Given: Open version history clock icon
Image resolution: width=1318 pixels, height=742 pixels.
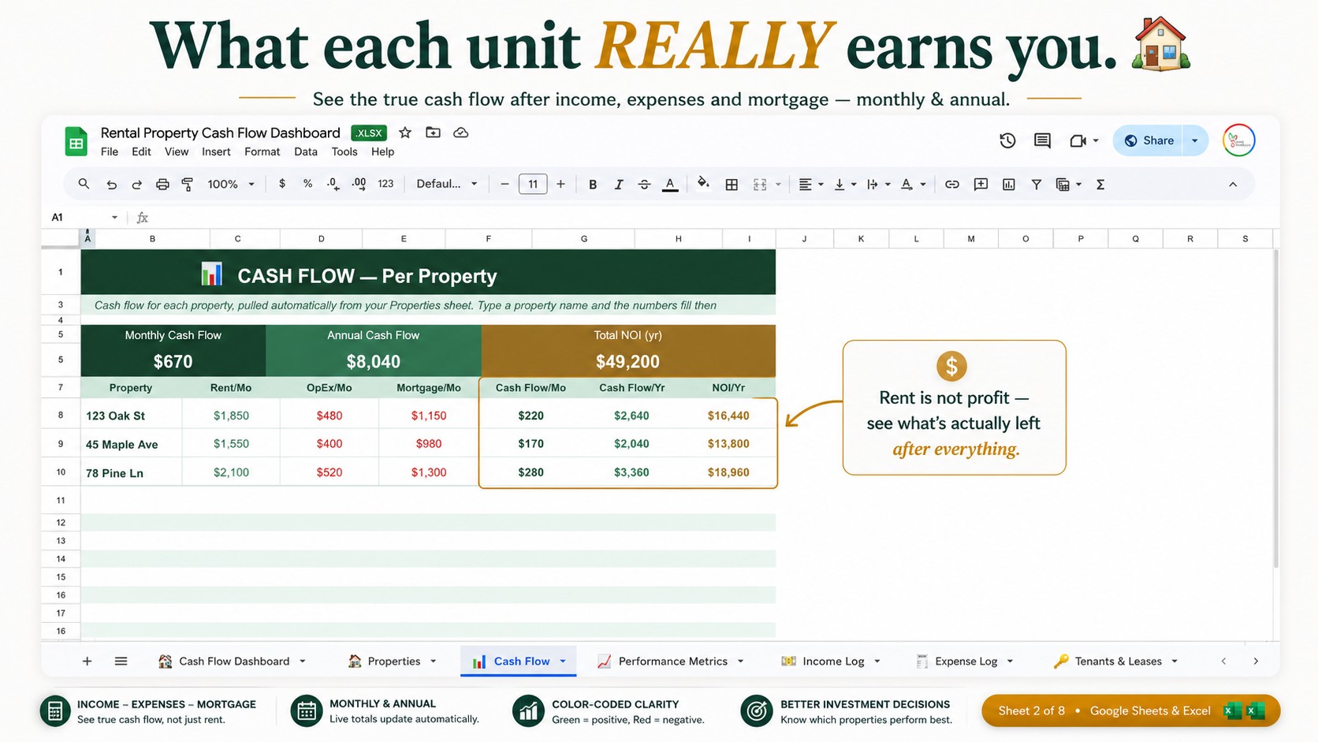Looking at the screenshot, I should click(x=1007, y=140).
